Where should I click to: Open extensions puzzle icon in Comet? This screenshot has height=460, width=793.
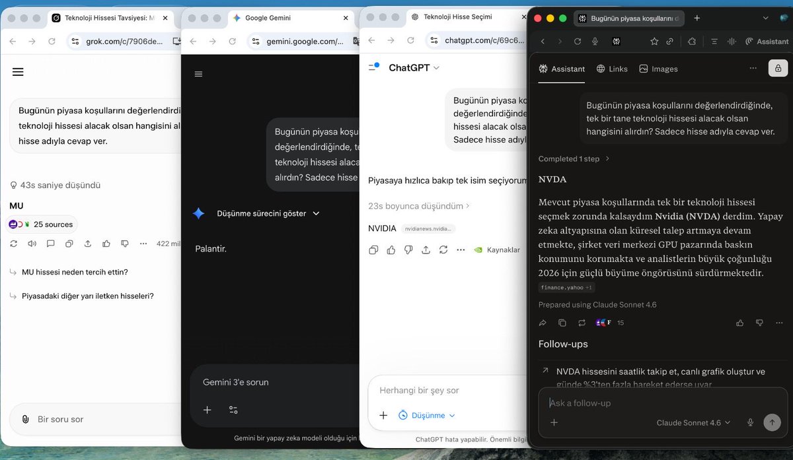pyautogui.click(x=692, y=42)
